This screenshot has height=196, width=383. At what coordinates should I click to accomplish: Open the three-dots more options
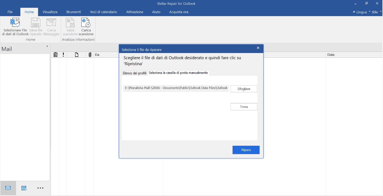pos(40,188)
